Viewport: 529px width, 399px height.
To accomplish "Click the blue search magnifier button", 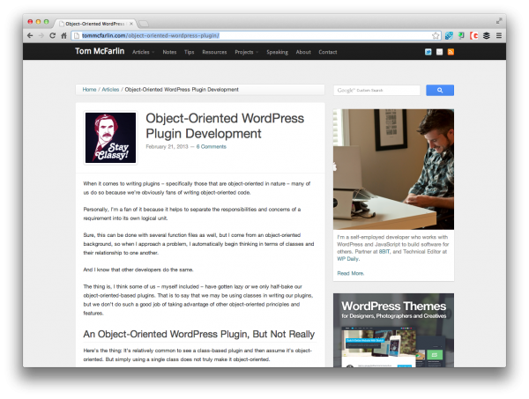I will coord(440,90).
